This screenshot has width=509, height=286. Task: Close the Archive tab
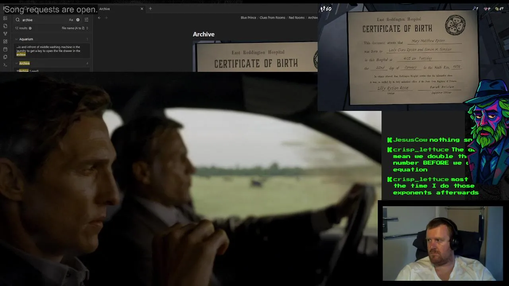click(x=142, y=9)
